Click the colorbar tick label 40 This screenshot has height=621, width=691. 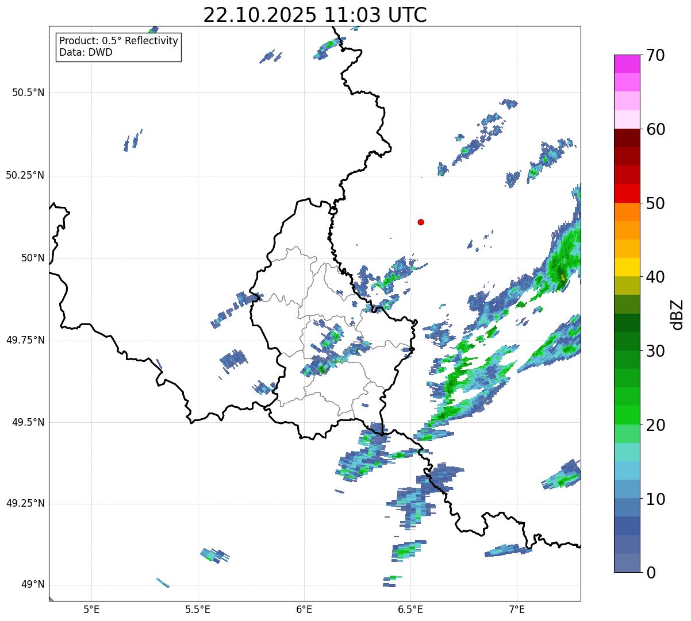(x=655, y=277)
